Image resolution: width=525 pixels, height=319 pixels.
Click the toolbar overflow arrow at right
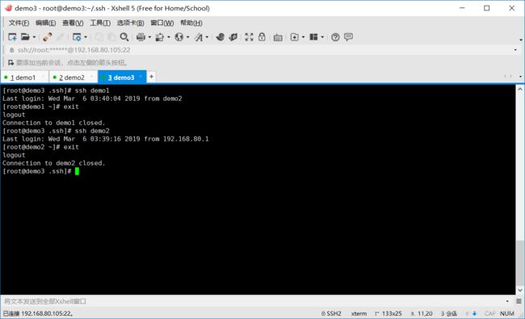tap(521, 40)
